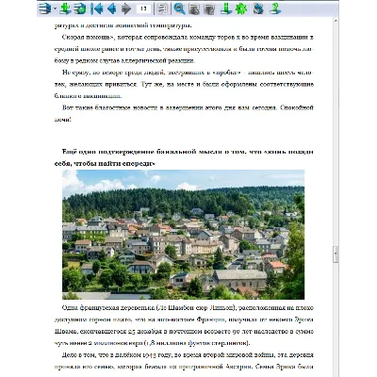Image resolution: width=377 pixels, height=377 pixels.
Task: Click the blue rotating book icon
Action: click(x=258, y=8)
